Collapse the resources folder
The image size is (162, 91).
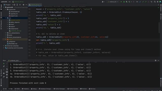6,9
